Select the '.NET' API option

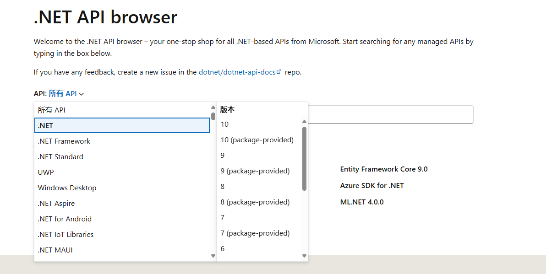[122, 125]
